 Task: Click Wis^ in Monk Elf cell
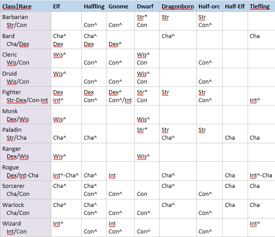pos(59,119)
